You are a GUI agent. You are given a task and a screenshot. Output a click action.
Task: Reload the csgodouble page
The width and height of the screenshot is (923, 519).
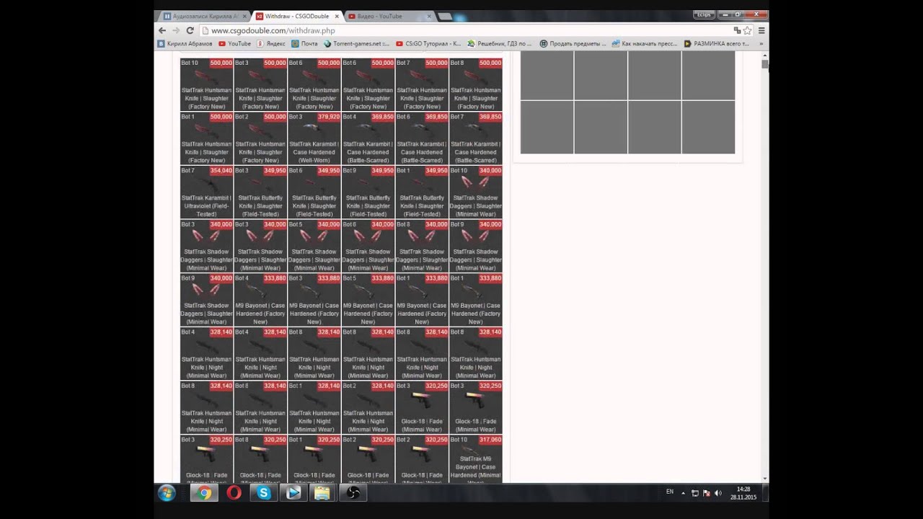pos(190,30)
